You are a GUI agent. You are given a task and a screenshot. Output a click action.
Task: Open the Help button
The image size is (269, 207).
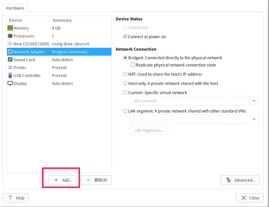[x=15, y=198]
